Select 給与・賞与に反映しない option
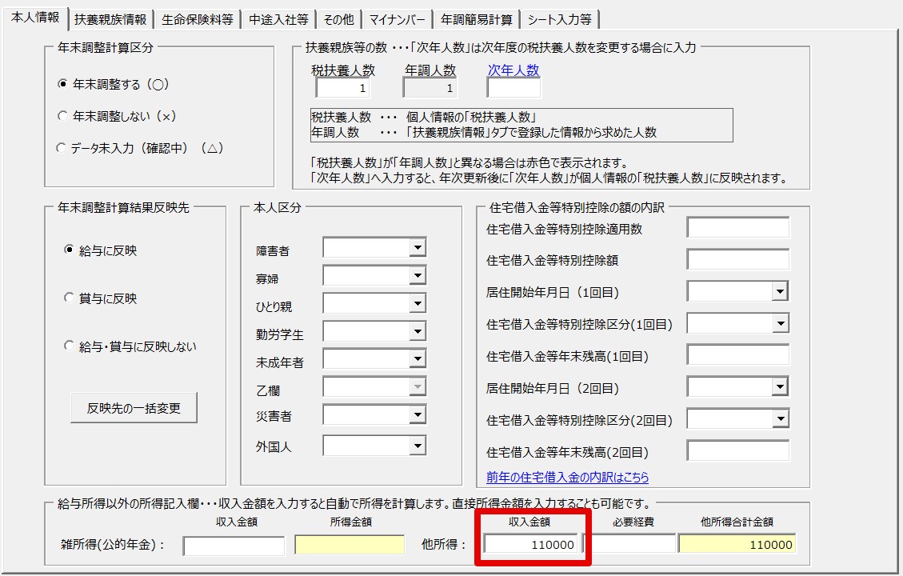The width and height of the screenshot is (903, 576). pos(69,346)
